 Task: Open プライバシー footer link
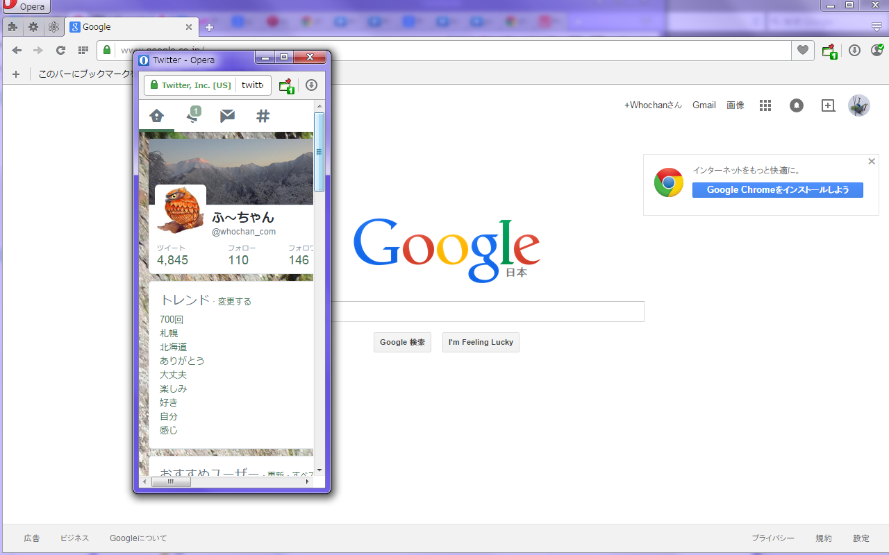[773, 538]
